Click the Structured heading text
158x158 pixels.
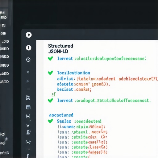[60, 46]
